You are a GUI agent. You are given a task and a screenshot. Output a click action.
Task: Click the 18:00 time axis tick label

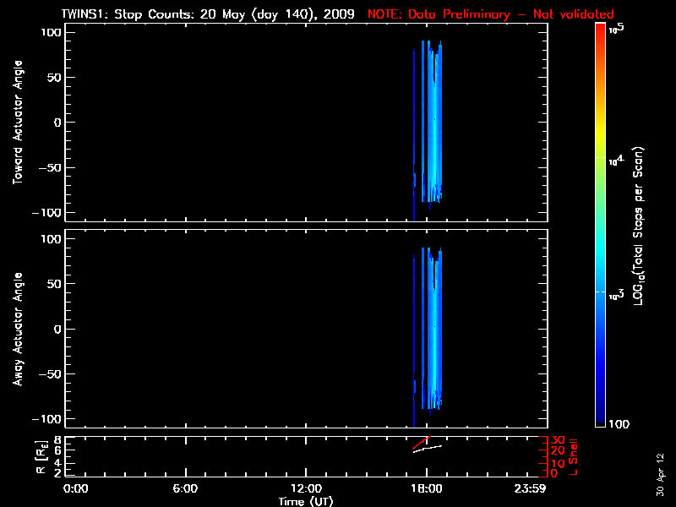pos(426,488)
